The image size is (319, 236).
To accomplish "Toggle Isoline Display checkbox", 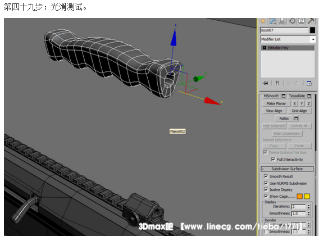I will coord(266,189).
